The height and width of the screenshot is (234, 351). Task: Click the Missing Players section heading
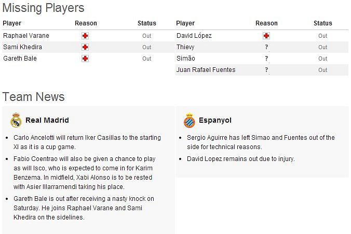[x=43, y=8]
